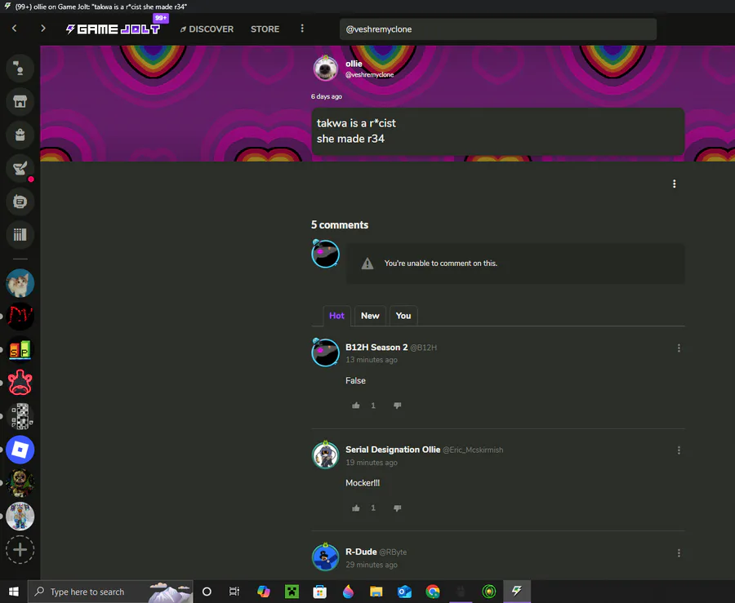Open the sidebar quests icon with red dot
Screen dimensions: 735x603
tap(20, 168)
